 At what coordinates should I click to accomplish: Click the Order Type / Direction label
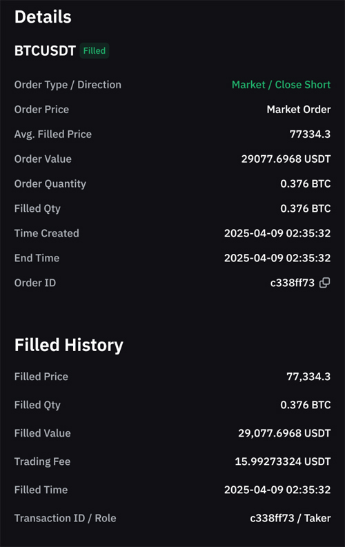pos(68,84)
